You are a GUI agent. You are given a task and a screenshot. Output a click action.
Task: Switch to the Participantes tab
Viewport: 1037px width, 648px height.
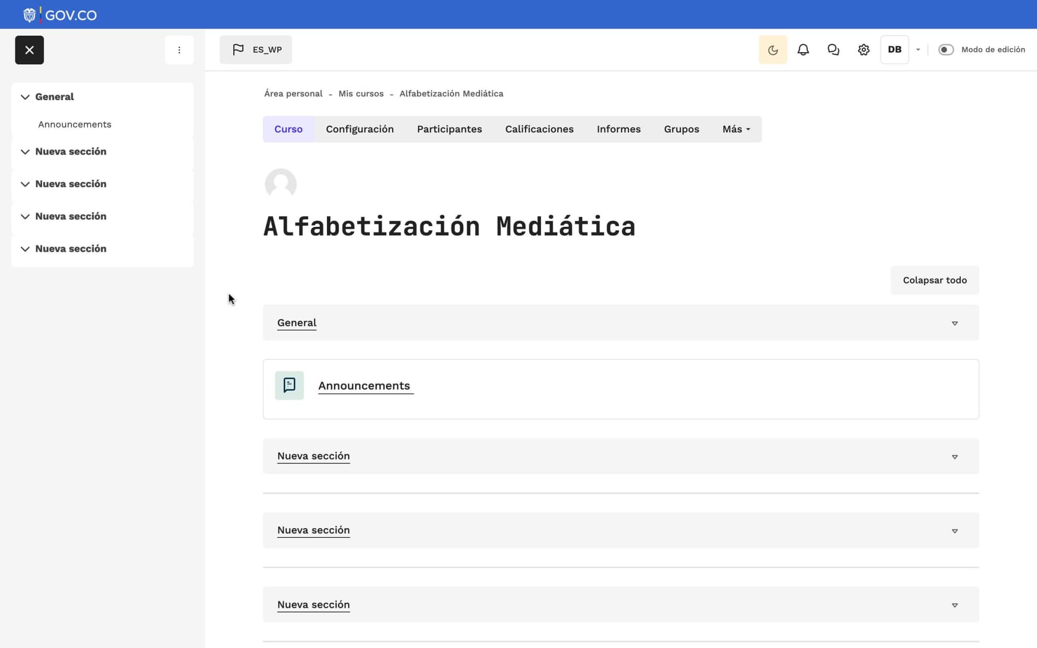449,129
